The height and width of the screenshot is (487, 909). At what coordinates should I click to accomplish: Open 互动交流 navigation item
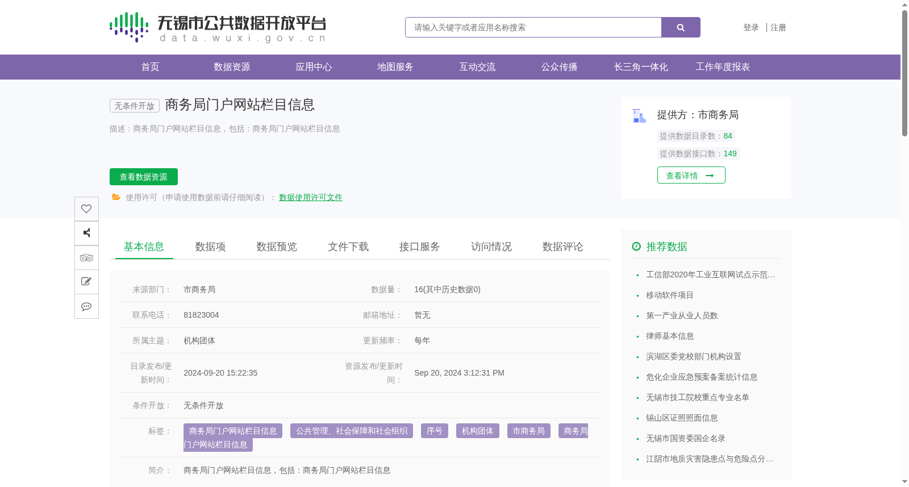point(477,67)
